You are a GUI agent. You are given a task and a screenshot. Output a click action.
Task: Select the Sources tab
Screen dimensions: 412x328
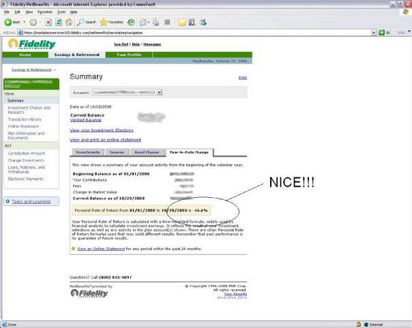(117, 152)
